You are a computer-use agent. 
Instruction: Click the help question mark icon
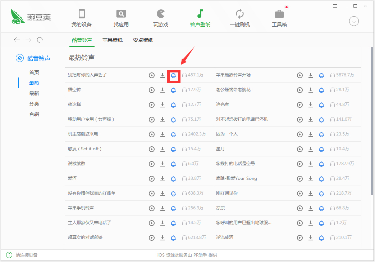pos(9,255)
